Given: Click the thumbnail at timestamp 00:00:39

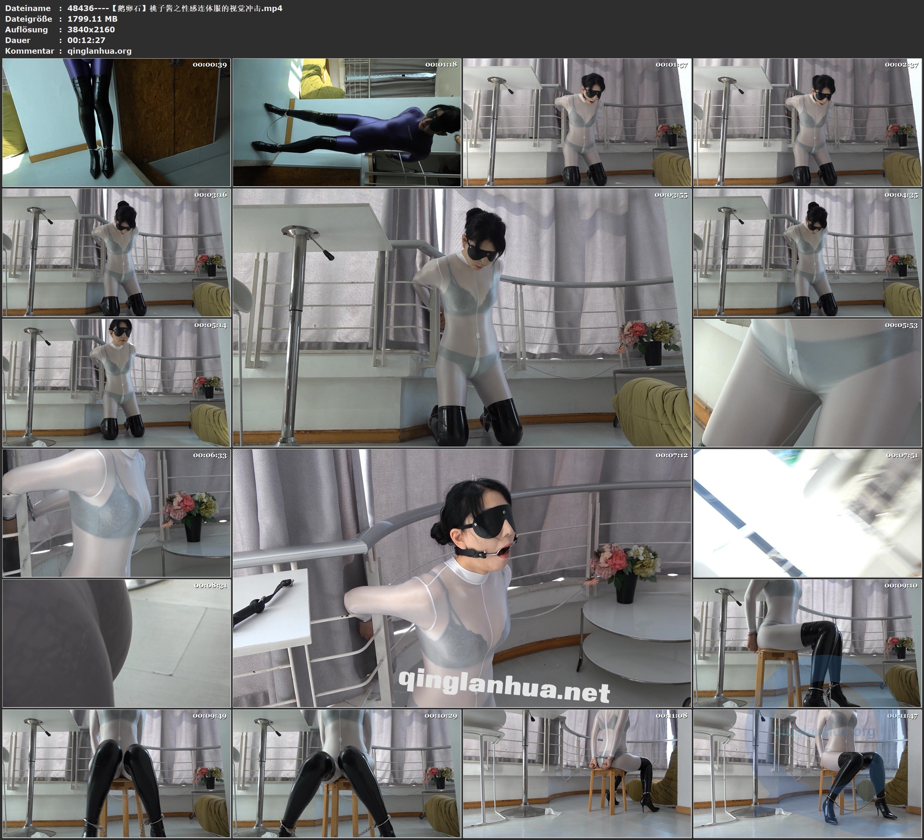Looking at the screenshot, I should [x=116, y=122].
